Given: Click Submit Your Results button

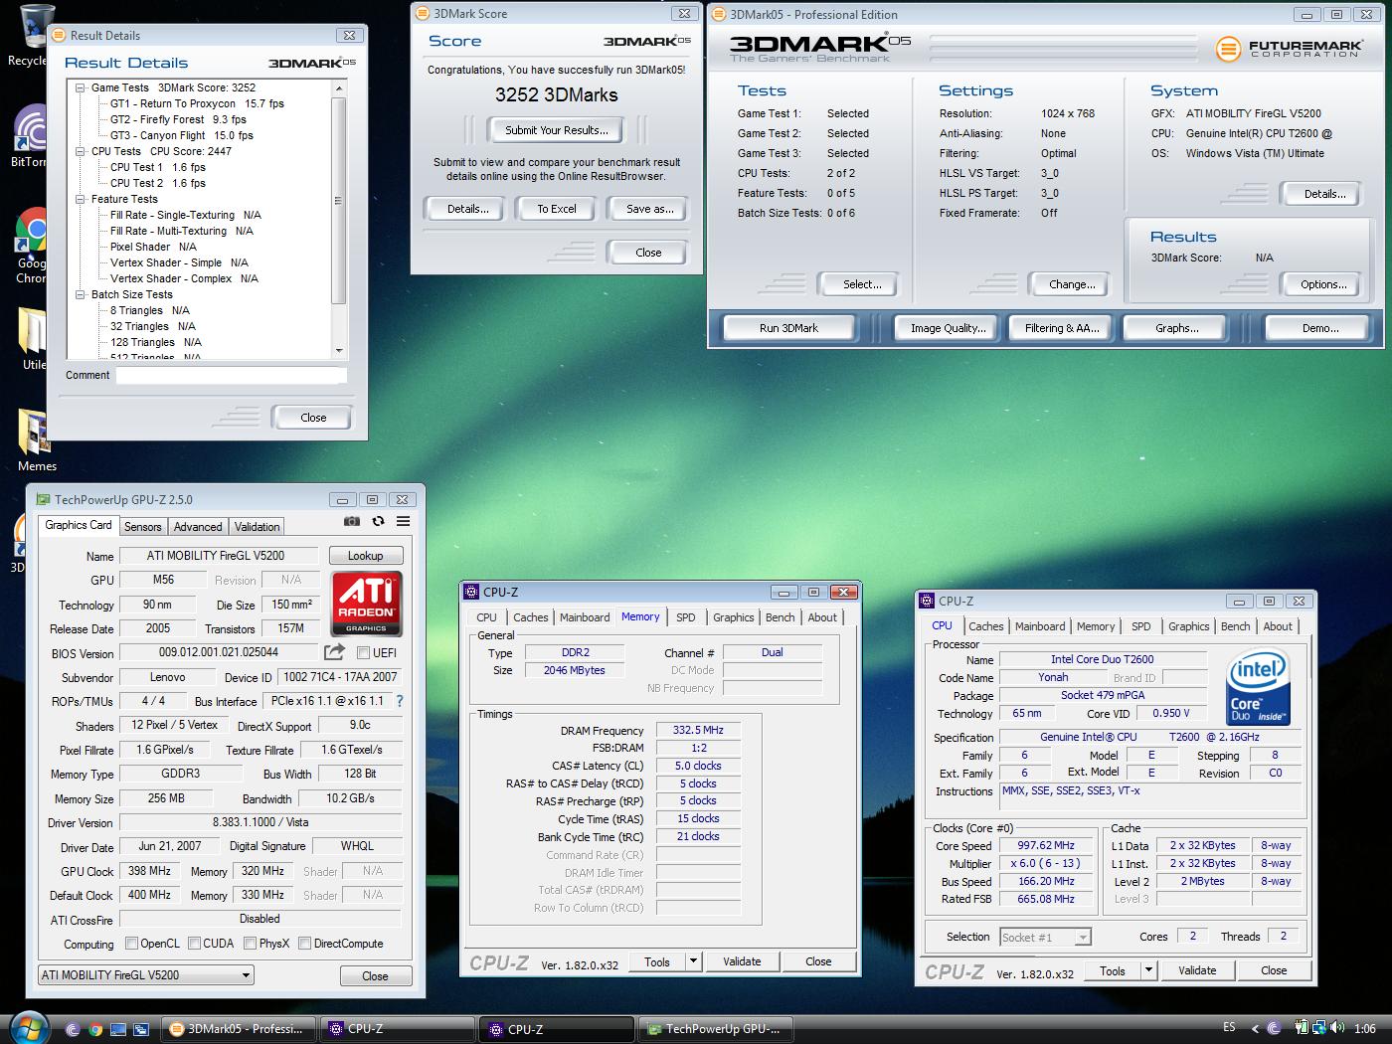Looking at the screenshot, I should pyautogui.click(x=557, y=130).
